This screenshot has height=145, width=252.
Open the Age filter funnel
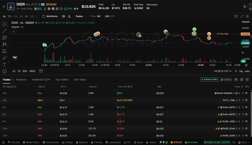point(16,87)
